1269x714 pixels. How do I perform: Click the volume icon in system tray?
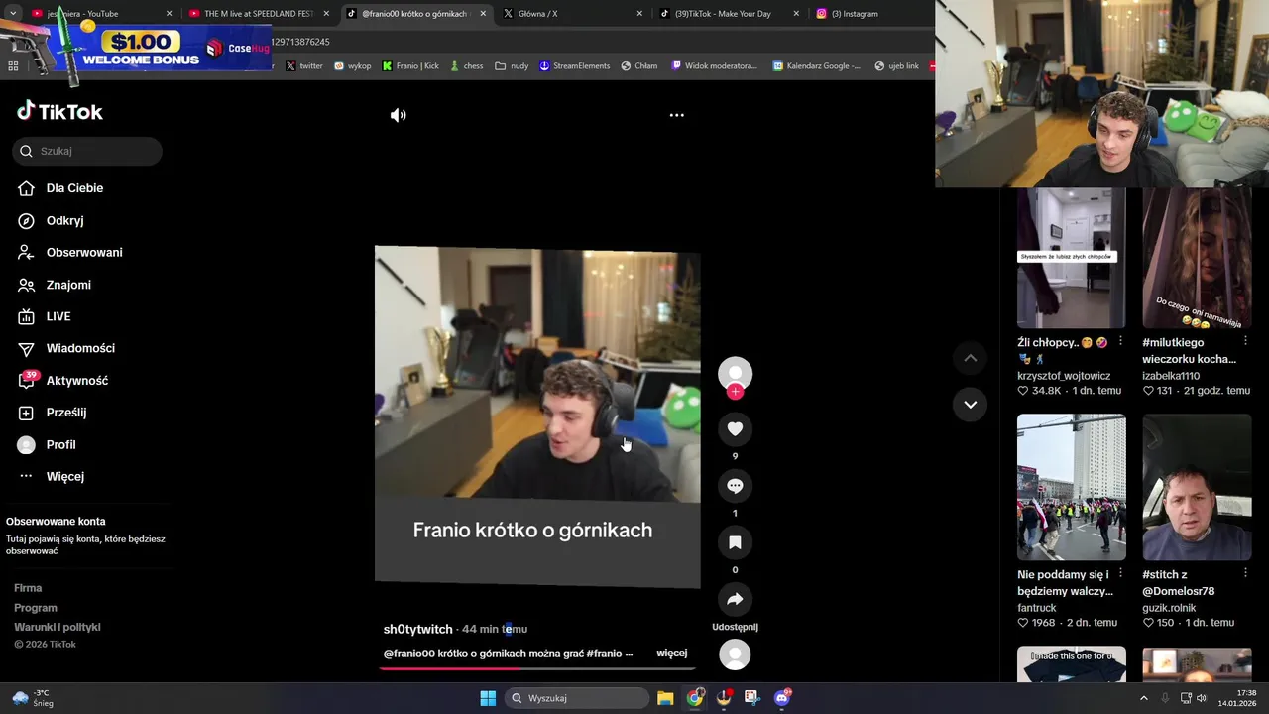[1202, 698]
